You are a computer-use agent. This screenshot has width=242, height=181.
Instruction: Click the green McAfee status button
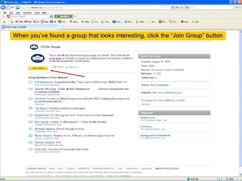coord(64,16)
